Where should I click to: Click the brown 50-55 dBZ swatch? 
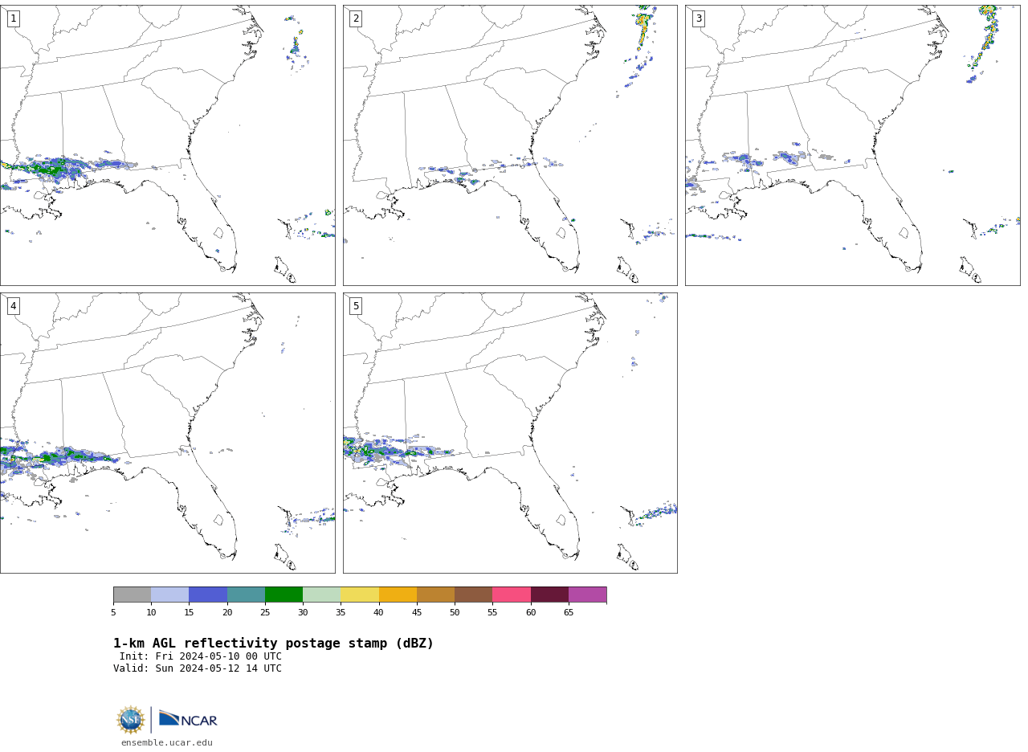[x=473, y=595]
